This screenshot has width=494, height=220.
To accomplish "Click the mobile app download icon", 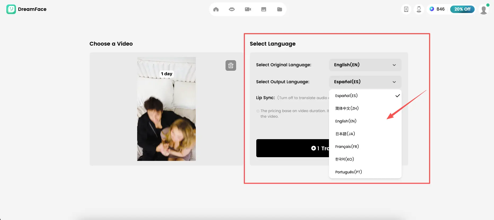I will click(406, 9).
